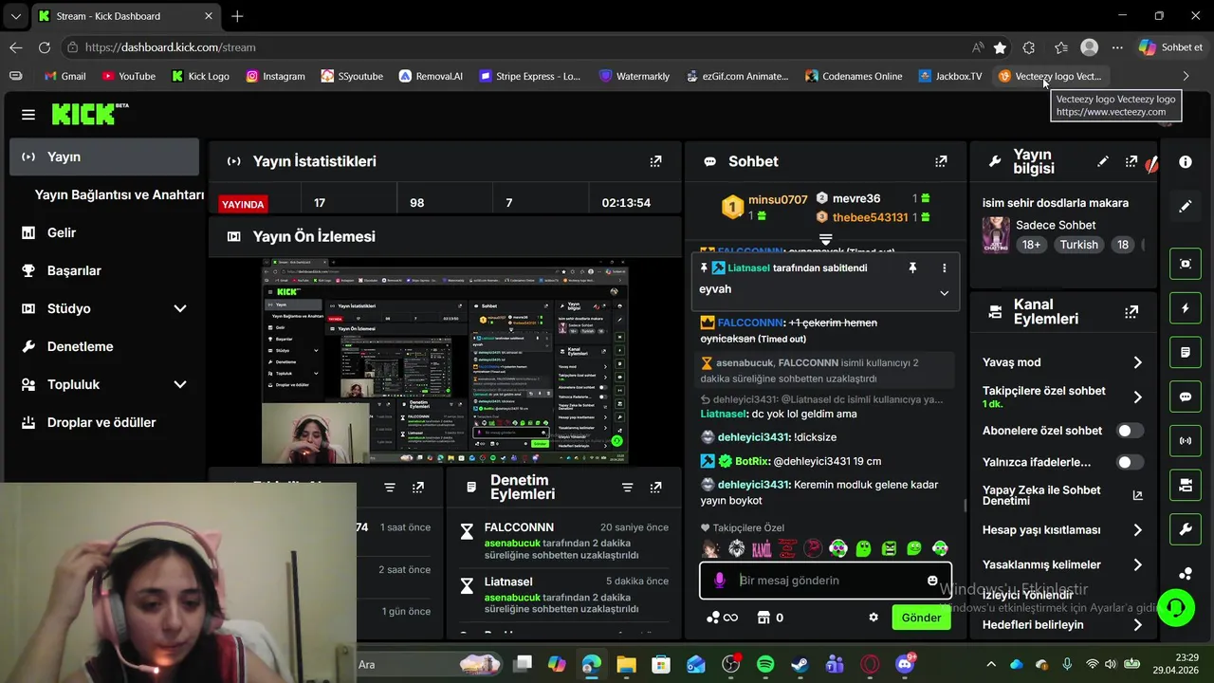Click the Turkish language tag
This screenshot has height=683, width=1214.
[1078, 245]
